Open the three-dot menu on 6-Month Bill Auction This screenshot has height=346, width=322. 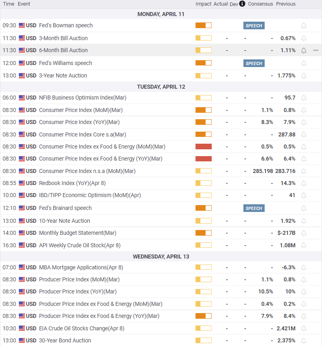click(316, 51)
